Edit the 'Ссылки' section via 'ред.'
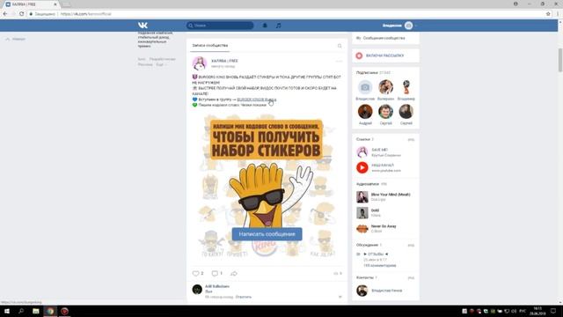 point(411,139)
